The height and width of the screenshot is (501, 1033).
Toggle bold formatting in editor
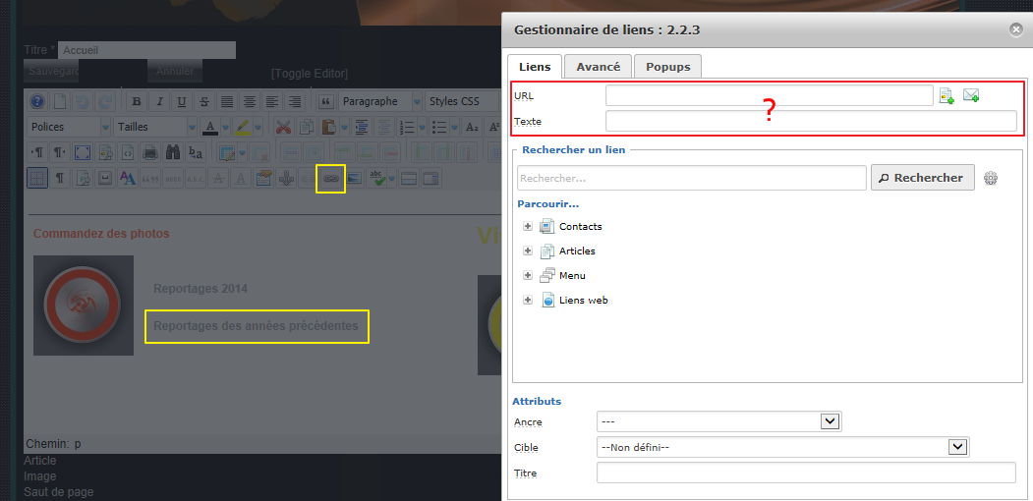point(137,101)
